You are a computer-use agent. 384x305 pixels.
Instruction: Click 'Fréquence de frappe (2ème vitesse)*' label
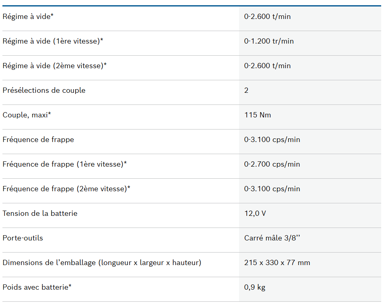point(66,189)
